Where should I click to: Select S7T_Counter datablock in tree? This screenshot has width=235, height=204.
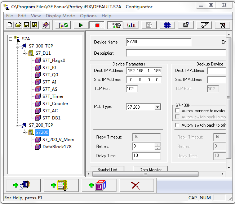click(56, 104)
